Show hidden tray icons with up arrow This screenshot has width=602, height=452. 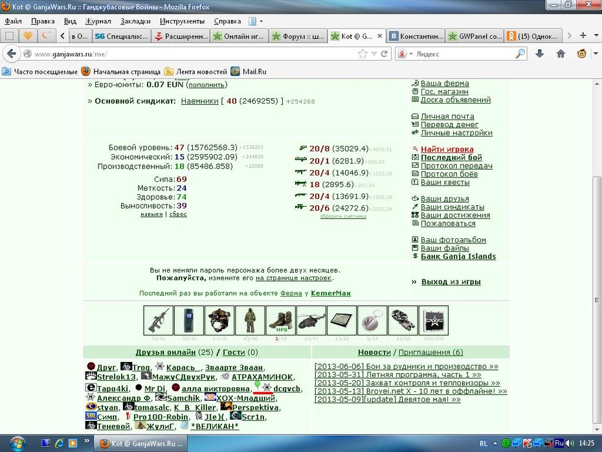click(495, 443)
